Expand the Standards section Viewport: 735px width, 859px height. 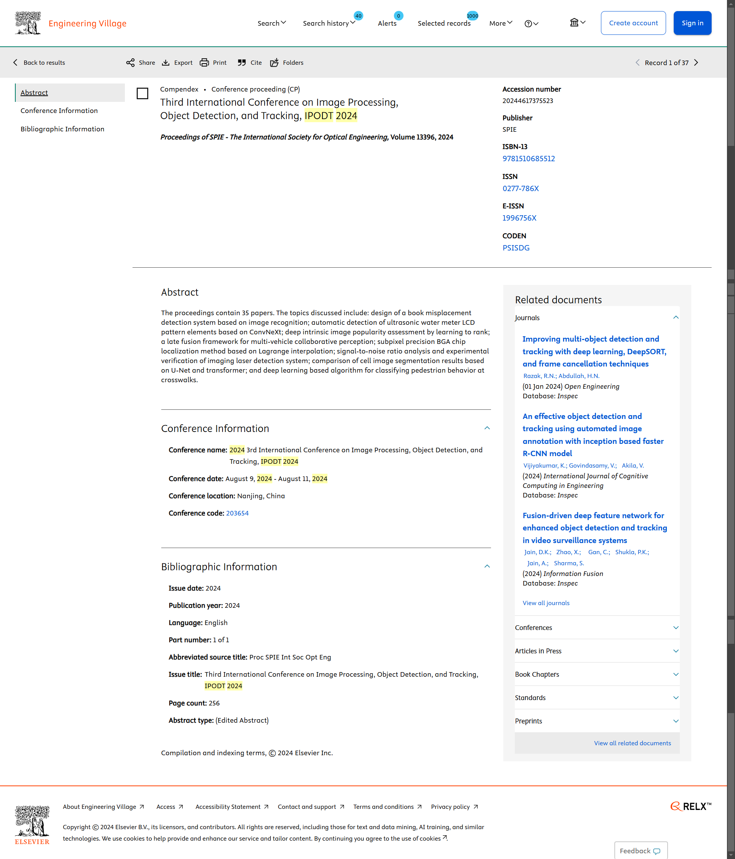click(597, 698)
